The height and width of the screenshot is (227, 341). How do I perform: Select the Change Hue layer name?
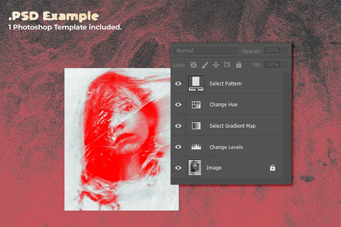(223, 104)
